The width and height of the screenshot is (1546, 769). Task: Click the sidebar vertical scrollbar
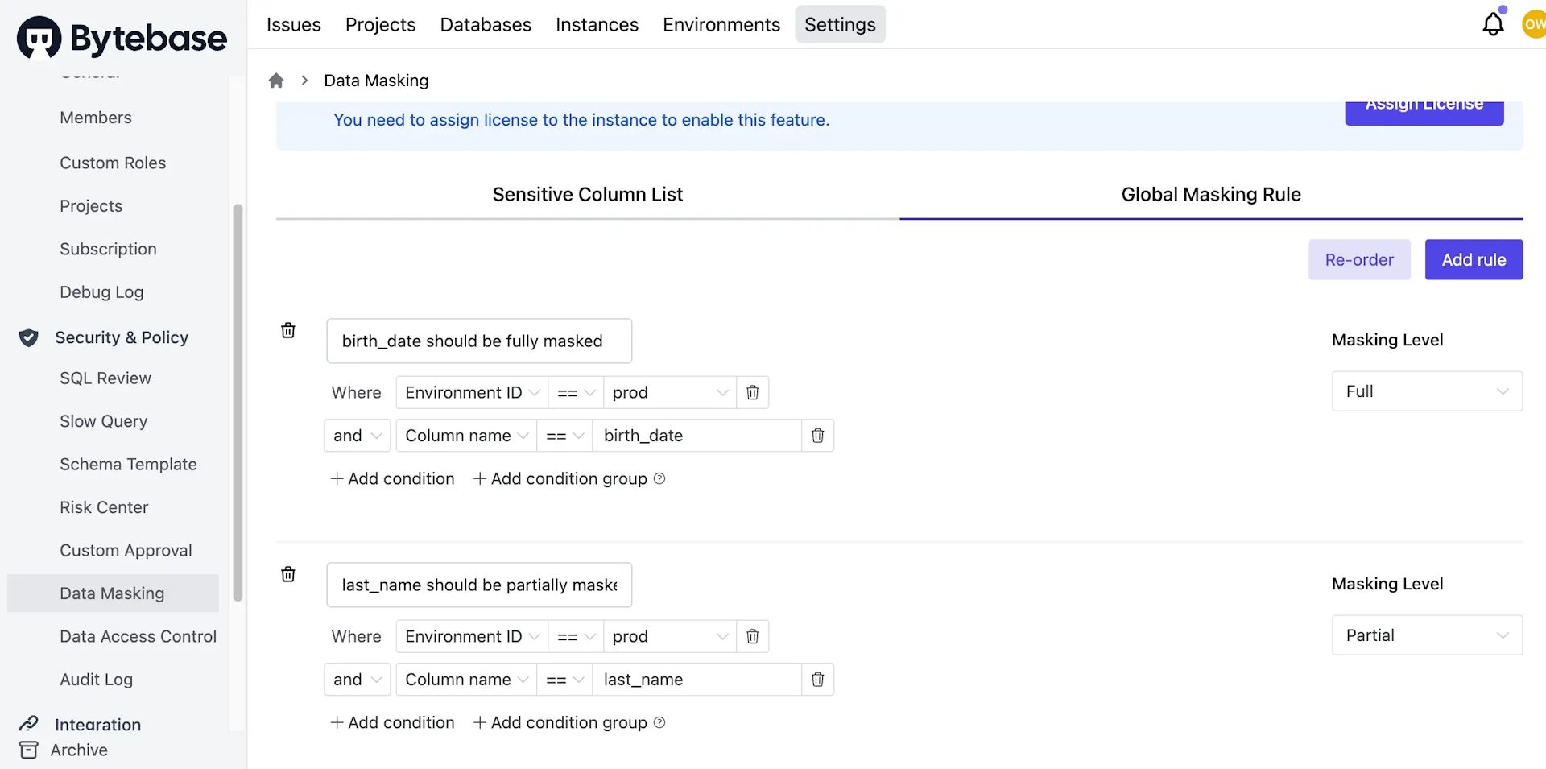coord(238,403)
